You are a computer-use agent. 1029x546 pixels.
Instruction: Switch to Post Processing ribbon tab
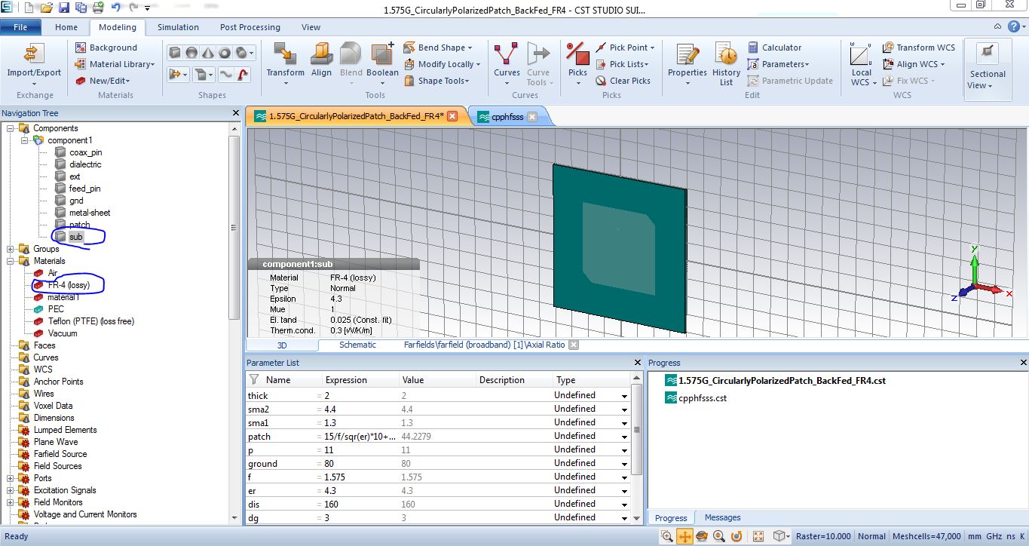click(x=250, y=27)
